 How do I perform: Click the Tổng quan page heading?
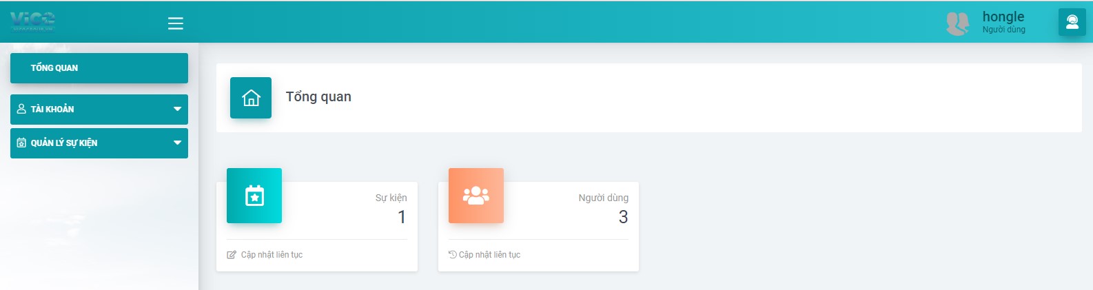tap(318, 97)
